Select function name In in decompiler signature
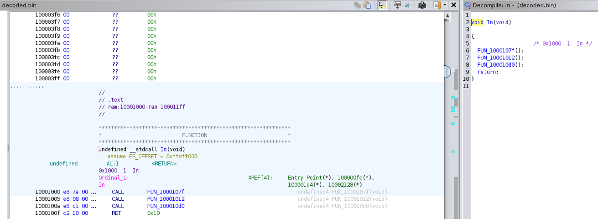The width and height of the screenshot is (598, 219). point(489,22)
